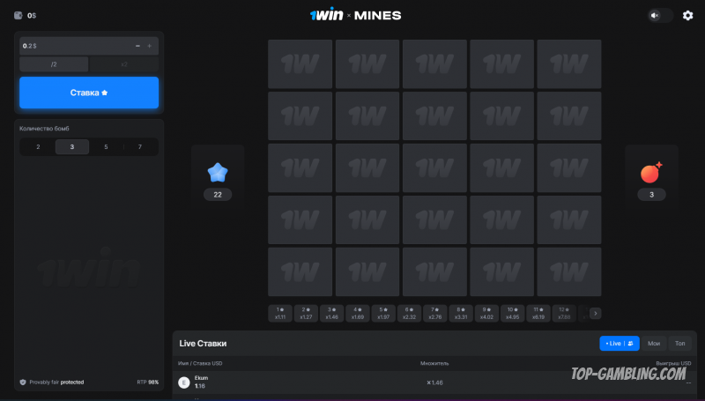Open fifth row, fifth column tile

568,272
